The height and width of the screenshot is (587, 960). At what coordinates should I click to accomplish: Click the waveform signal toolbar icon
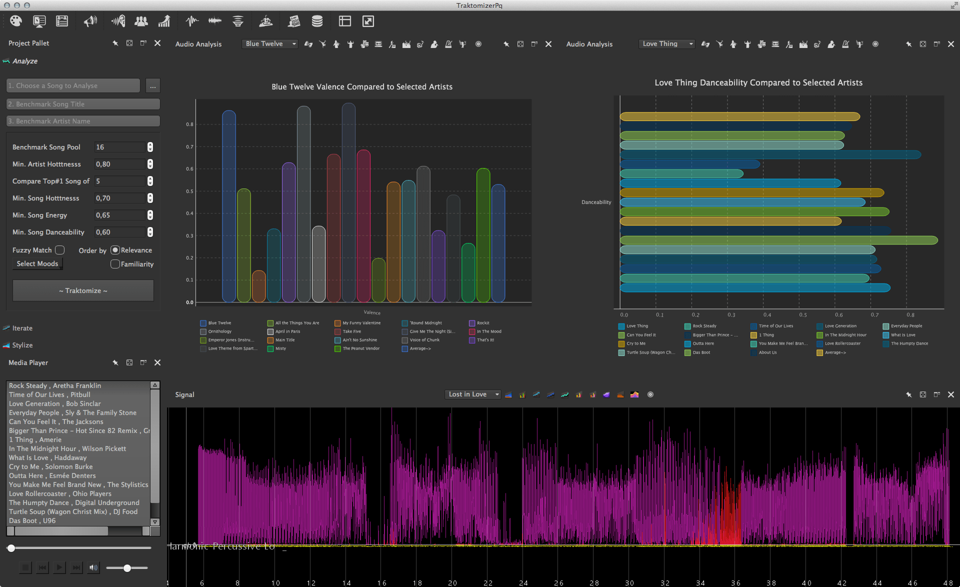[191, 21]
